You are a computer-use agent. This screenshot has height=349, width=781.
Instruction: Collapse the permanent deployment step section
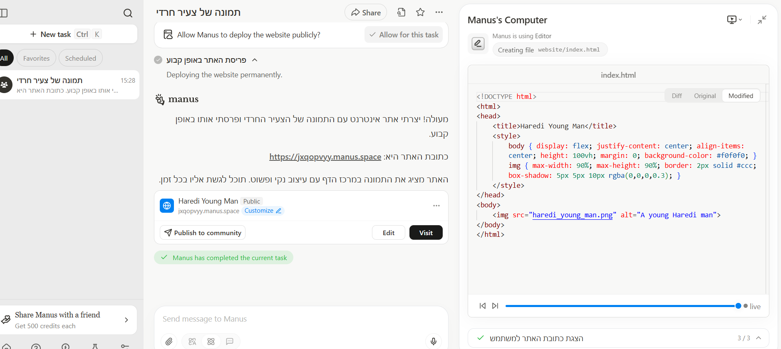click(x=255, y=60)
